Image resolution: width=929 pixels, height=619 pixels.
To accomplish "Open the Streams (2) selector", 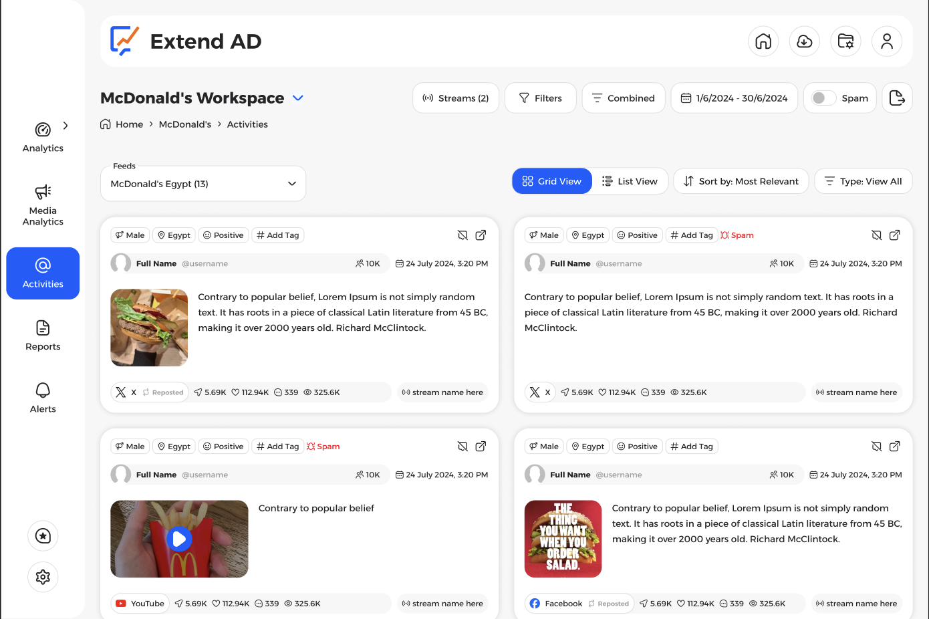I will (x=456, y=98).
